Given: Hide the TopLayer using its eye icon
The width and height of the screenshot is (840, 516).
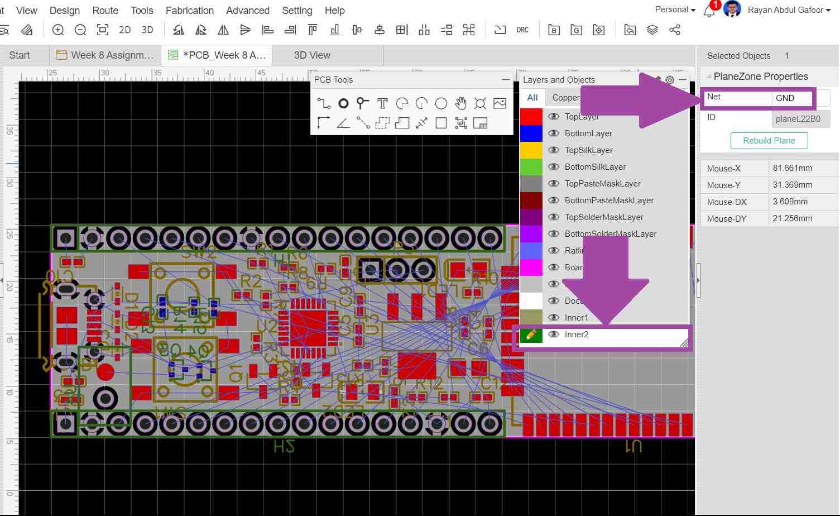Looking at the screenshot, I should coord(554,117).
